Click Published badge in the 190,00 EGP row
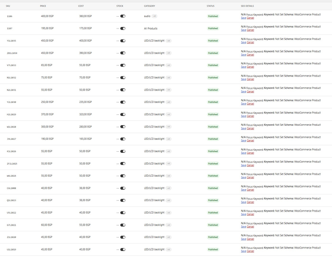The height and width of the screenshot is (263, 332). [213, 139]
